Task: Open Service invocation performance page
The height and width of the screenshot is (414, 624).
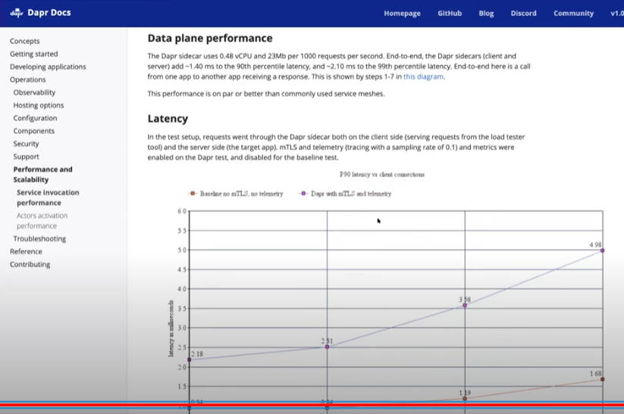Action: pos(48,198)
